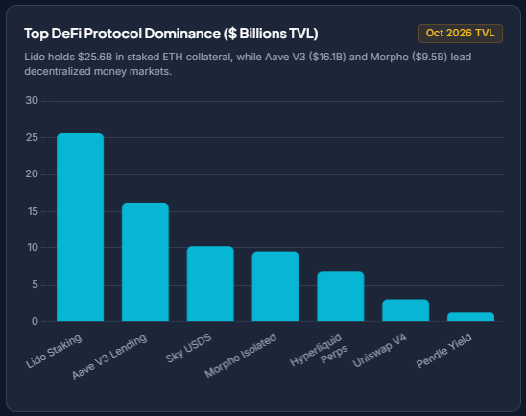
Task: Select the Aave V3 Lending bar
Action: pos(145,263)
